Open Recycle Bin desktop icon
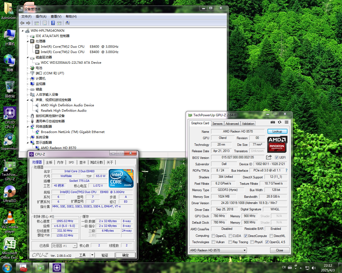This screenshot has height=273, width=342. pyautogui.click(x=10, y=89)
